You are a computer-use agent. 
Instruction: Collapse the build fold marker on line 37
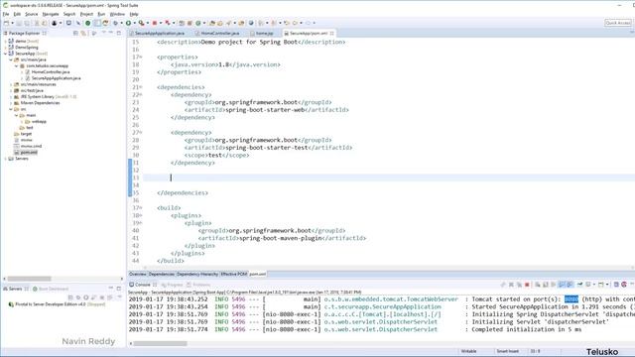(141, 207)
